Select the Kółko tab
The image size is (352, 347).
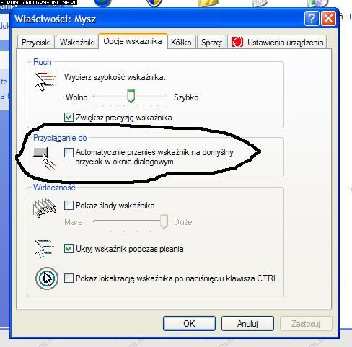click(181, 43)
